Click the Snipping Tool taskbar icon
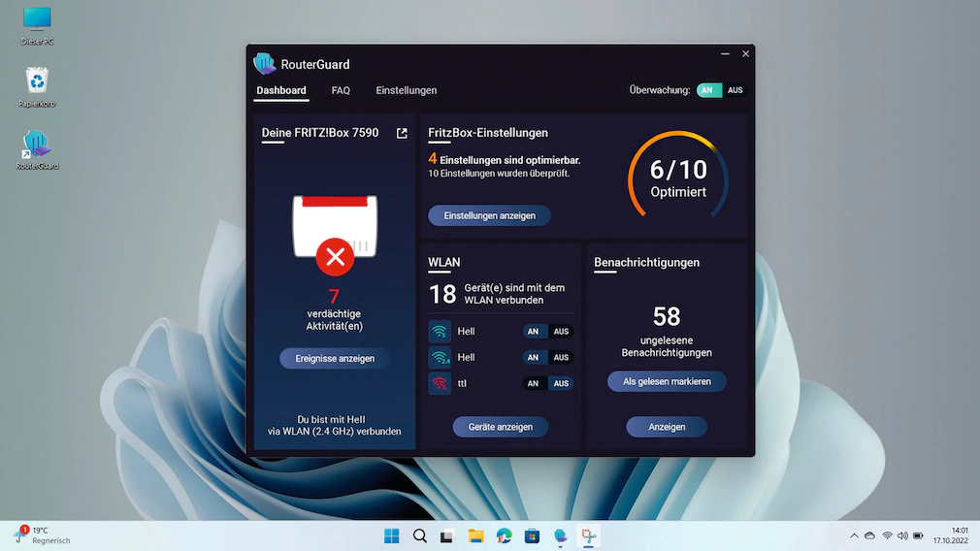Viewport: 980px width, 551px height. 588,536
